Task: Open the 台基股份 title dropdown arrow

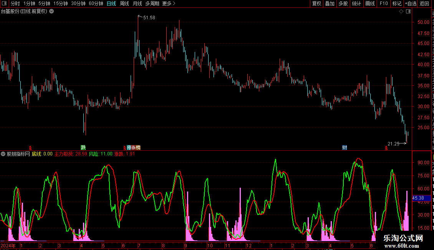Action: click(x=51, y=12)
